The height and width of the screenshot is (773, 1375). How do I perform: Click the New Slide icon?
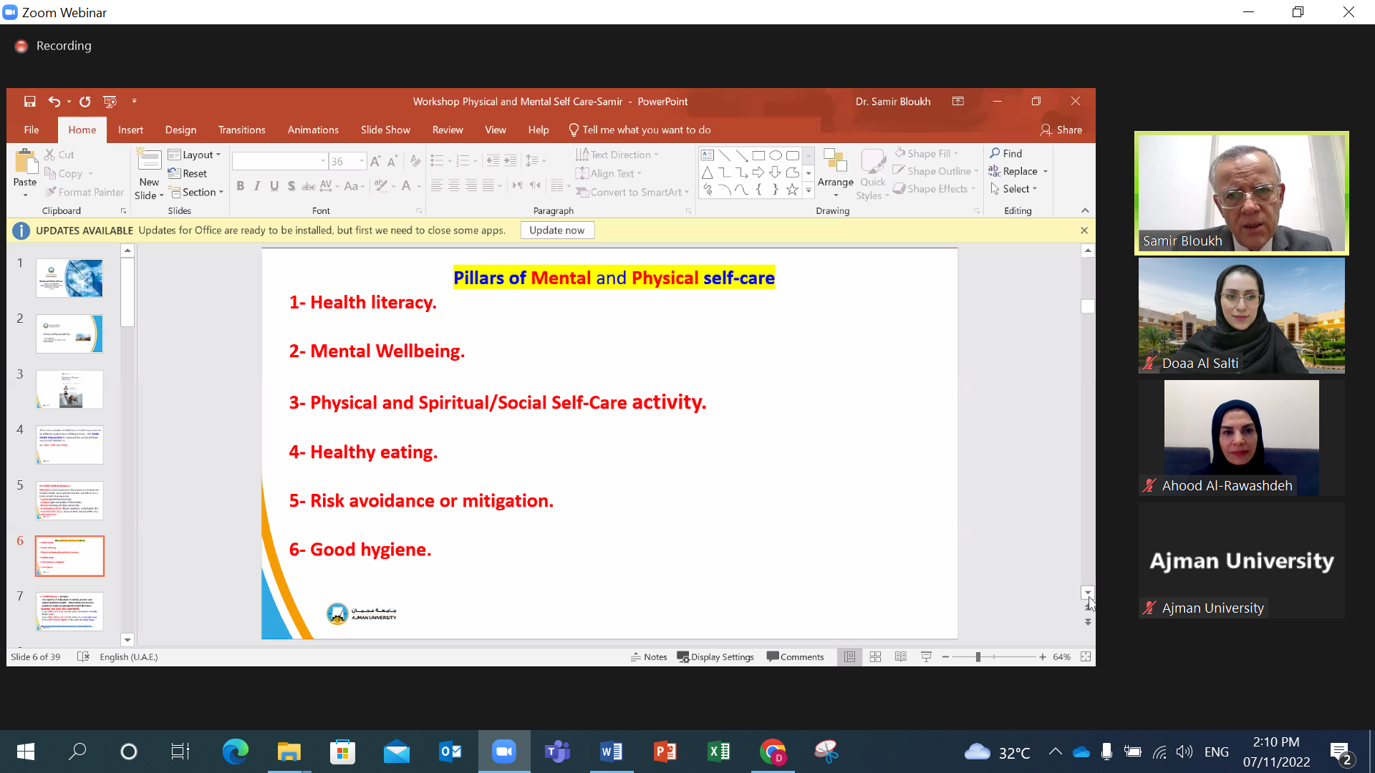click(x=149, y=160)
